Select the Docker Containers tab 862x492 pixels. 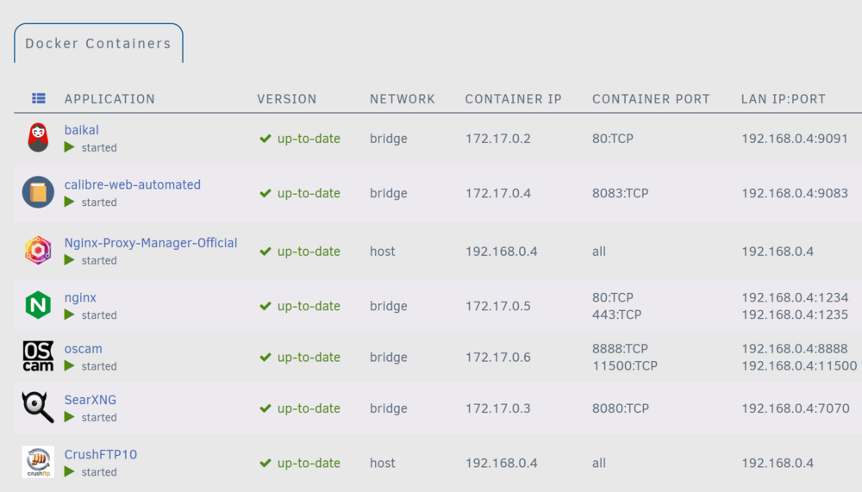click(x=98, y=43)
